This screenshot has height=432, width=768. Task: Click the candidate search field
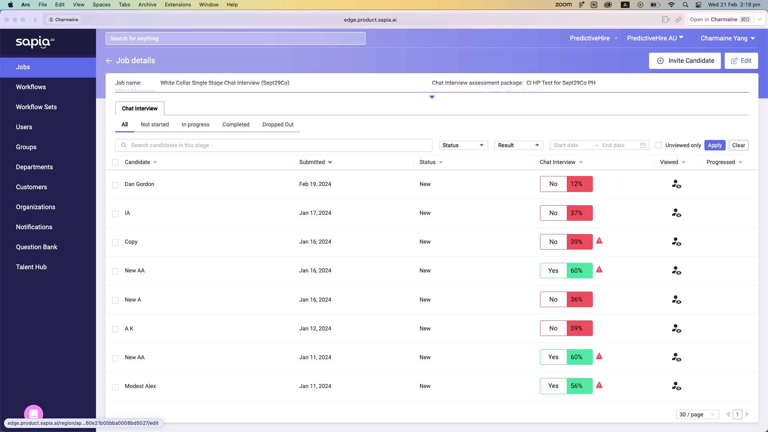274,145
